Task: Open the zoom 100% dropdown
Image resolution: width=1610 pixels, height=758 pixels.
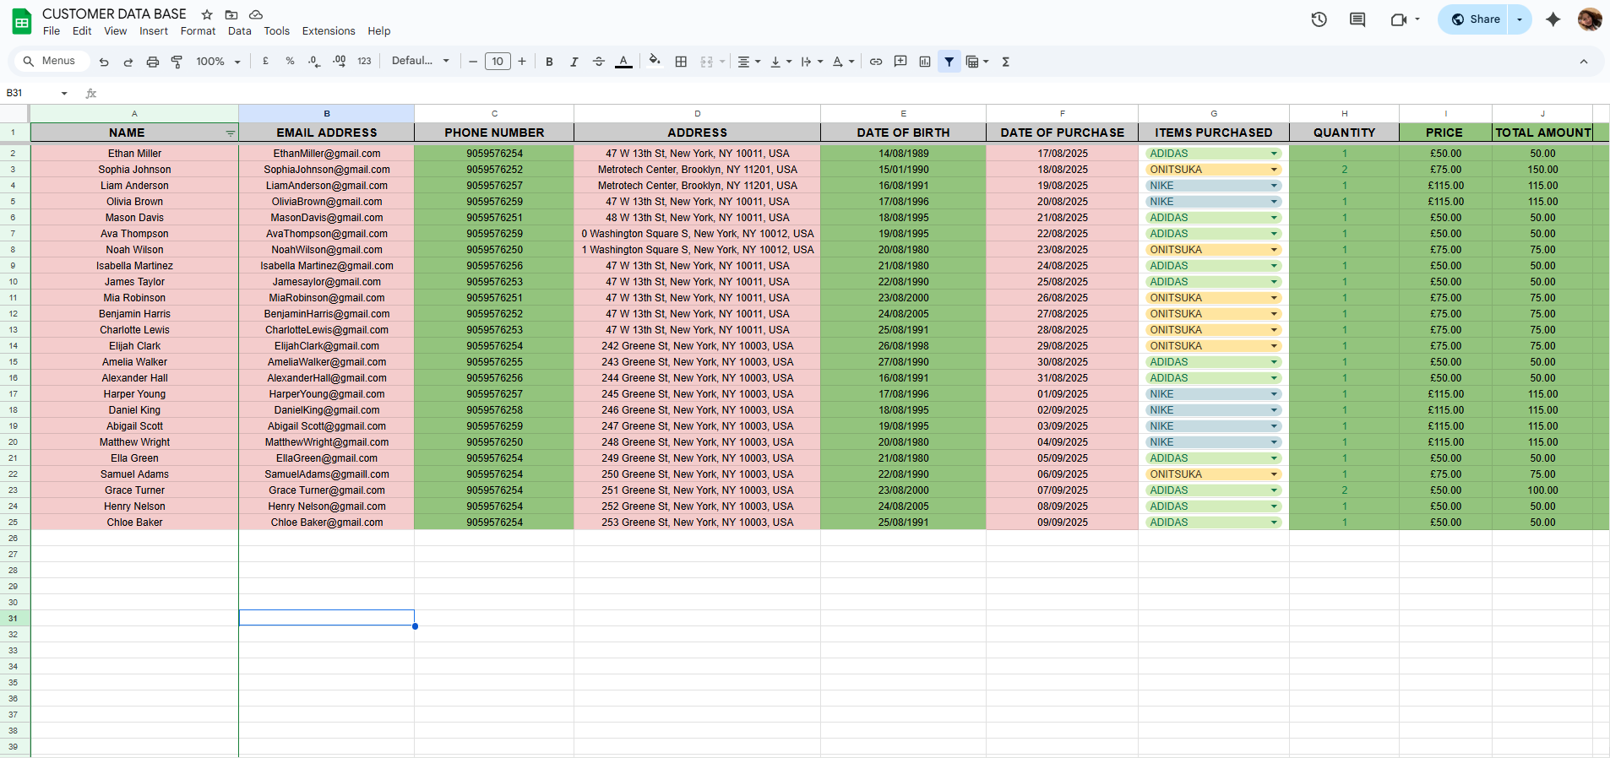Action: click(x=218, y=62)
